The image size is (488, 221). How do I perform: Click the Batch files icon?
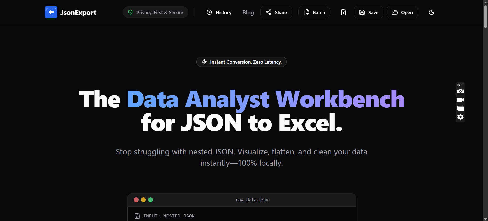pos(307,12)
